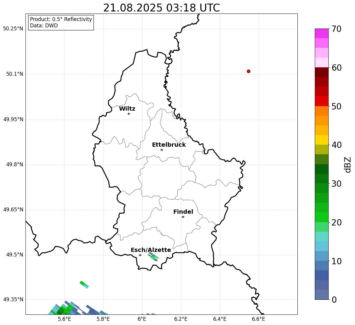355x325 pixels.
Task: Click the 10 value on colorbar
Action: click(x=336, y=261)
